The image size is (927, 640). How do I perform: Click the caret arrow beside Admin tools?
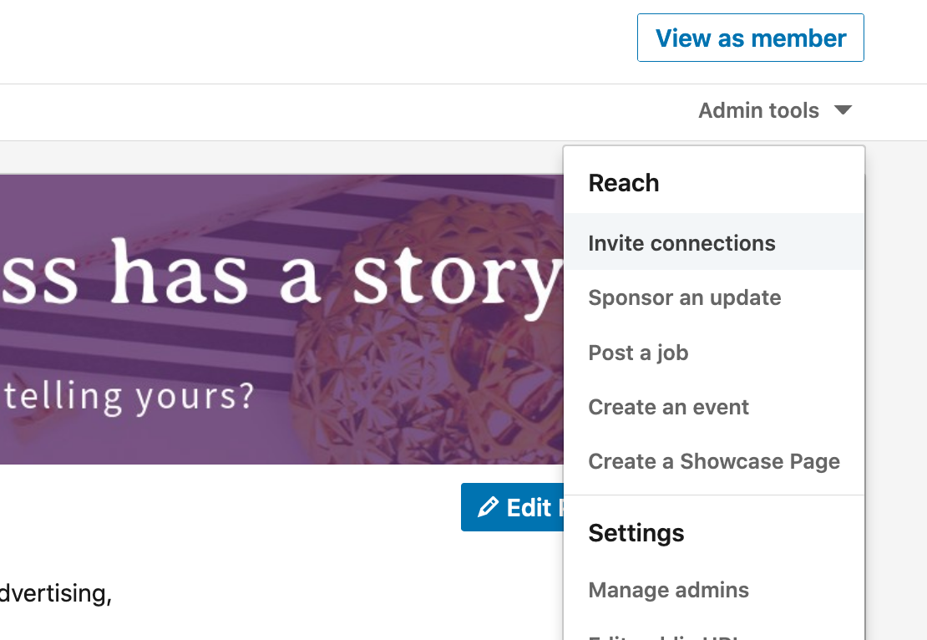(x=843, y=110)
